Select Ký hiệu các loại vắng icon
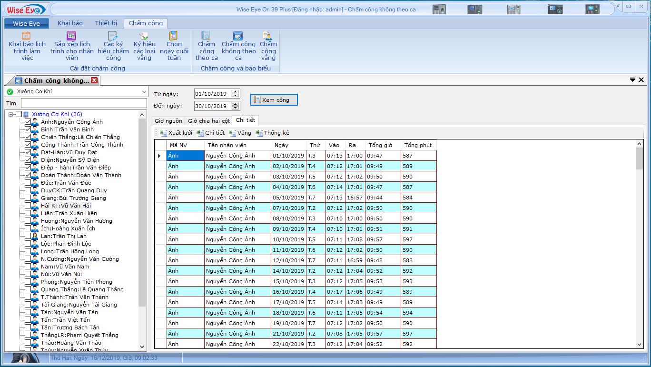The image size is (651, 367). 144,36
